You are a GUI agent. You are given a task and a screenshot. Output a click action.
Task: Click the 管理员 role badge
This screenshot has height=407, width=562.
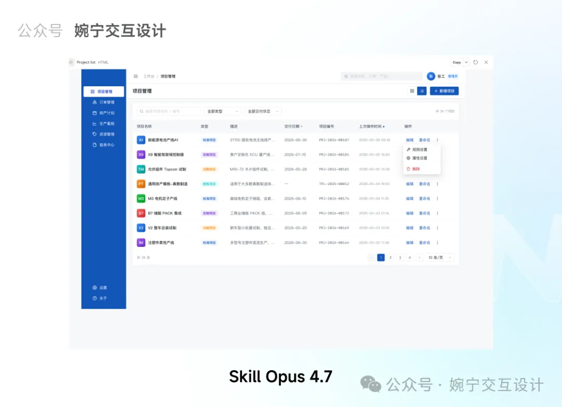(x=453, y=76)
